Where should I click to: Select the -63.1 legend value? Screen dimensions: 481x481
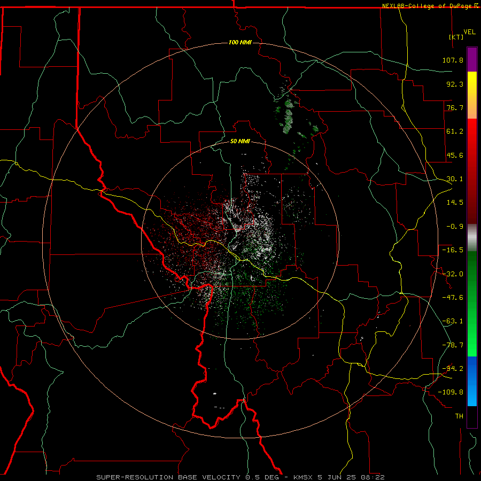click(x=453, y=321)
